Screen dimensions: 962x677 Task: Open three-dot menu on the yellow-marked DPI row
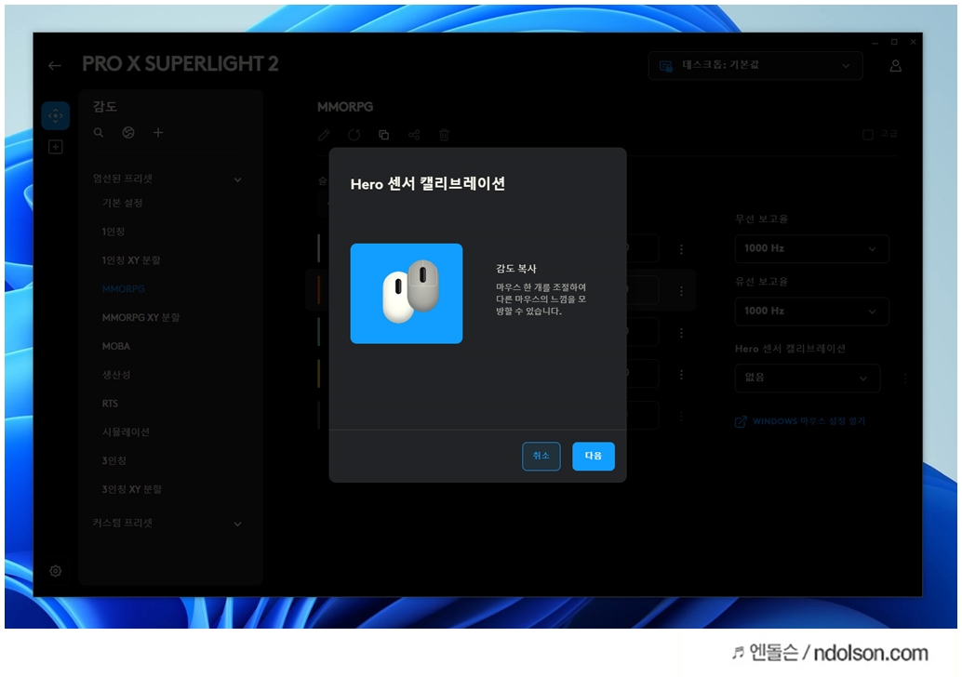[682, 375]
